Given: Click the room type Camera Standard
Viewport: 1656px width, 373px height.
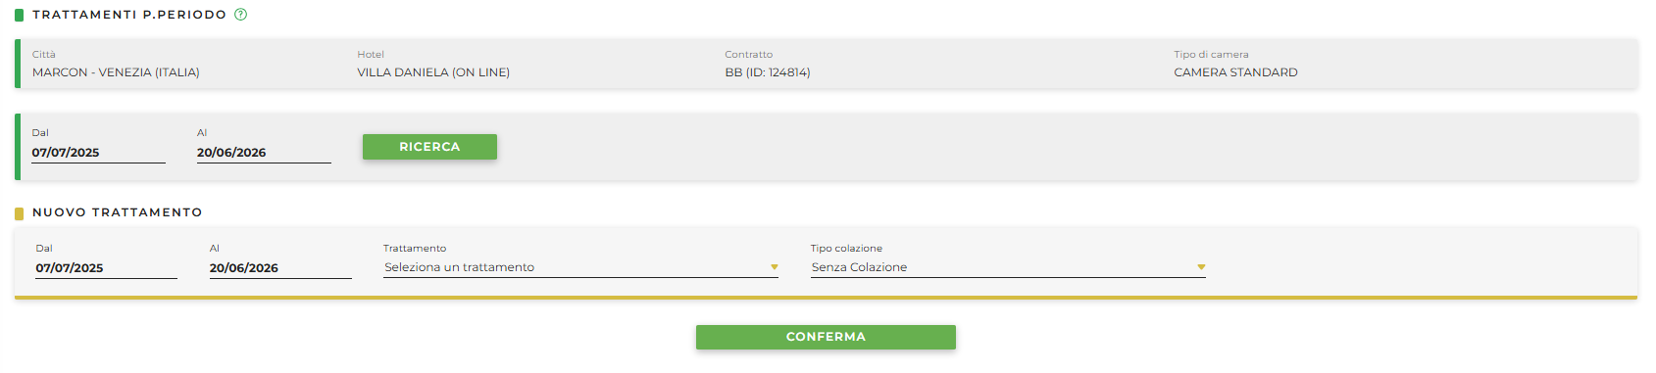Looking at the screenshot, I should 1235,72.
